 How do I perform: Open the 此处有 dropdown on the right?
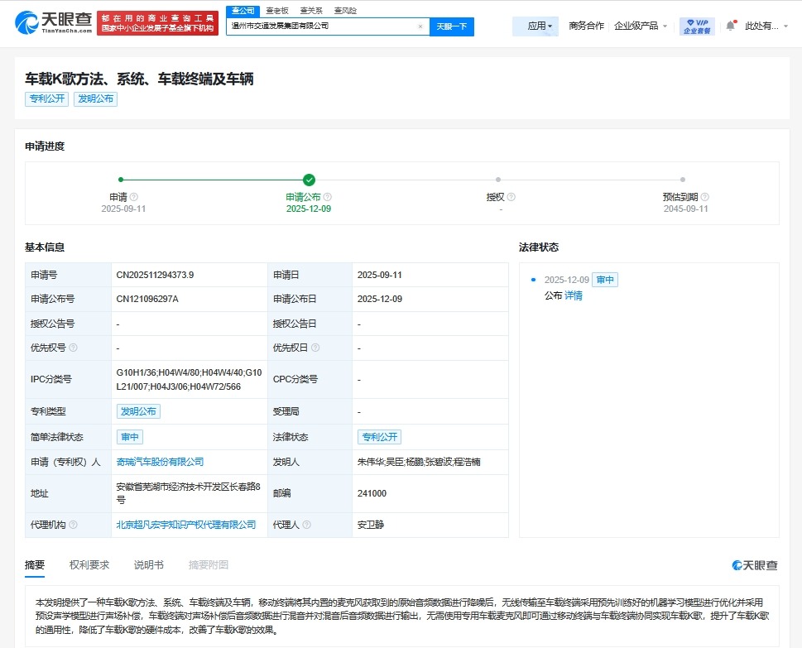click(771, 26)
